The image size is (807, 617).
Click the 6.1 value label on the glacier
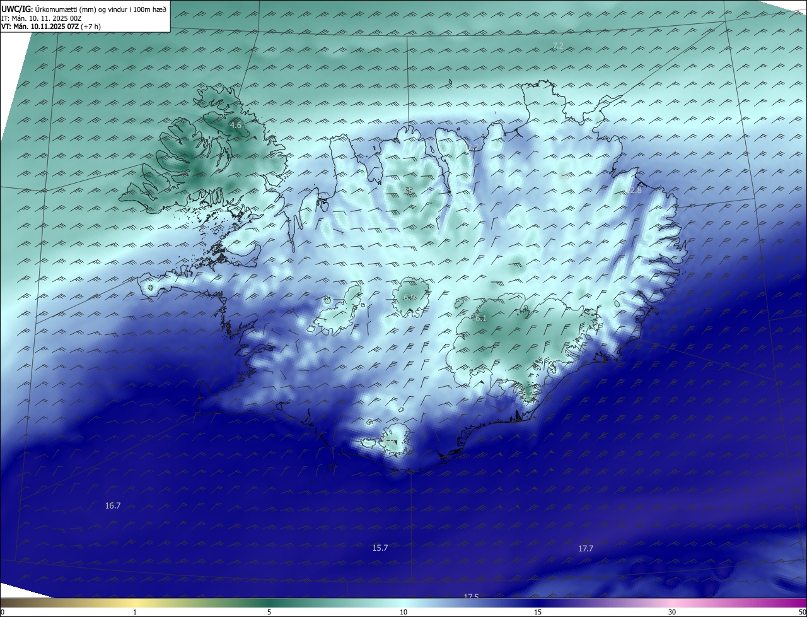(x=481, y=319)
